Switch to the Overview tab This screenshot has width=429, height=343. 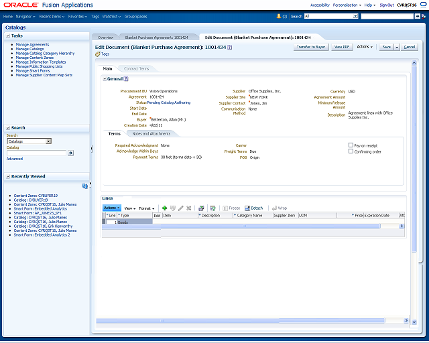pyautogui.click(x=105, y=38)
